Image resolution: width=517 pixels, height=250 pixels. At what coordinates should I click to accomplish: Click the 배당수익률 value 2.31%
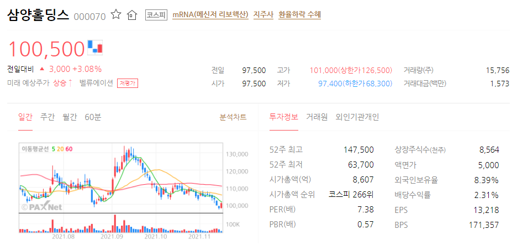pos(486,195)
